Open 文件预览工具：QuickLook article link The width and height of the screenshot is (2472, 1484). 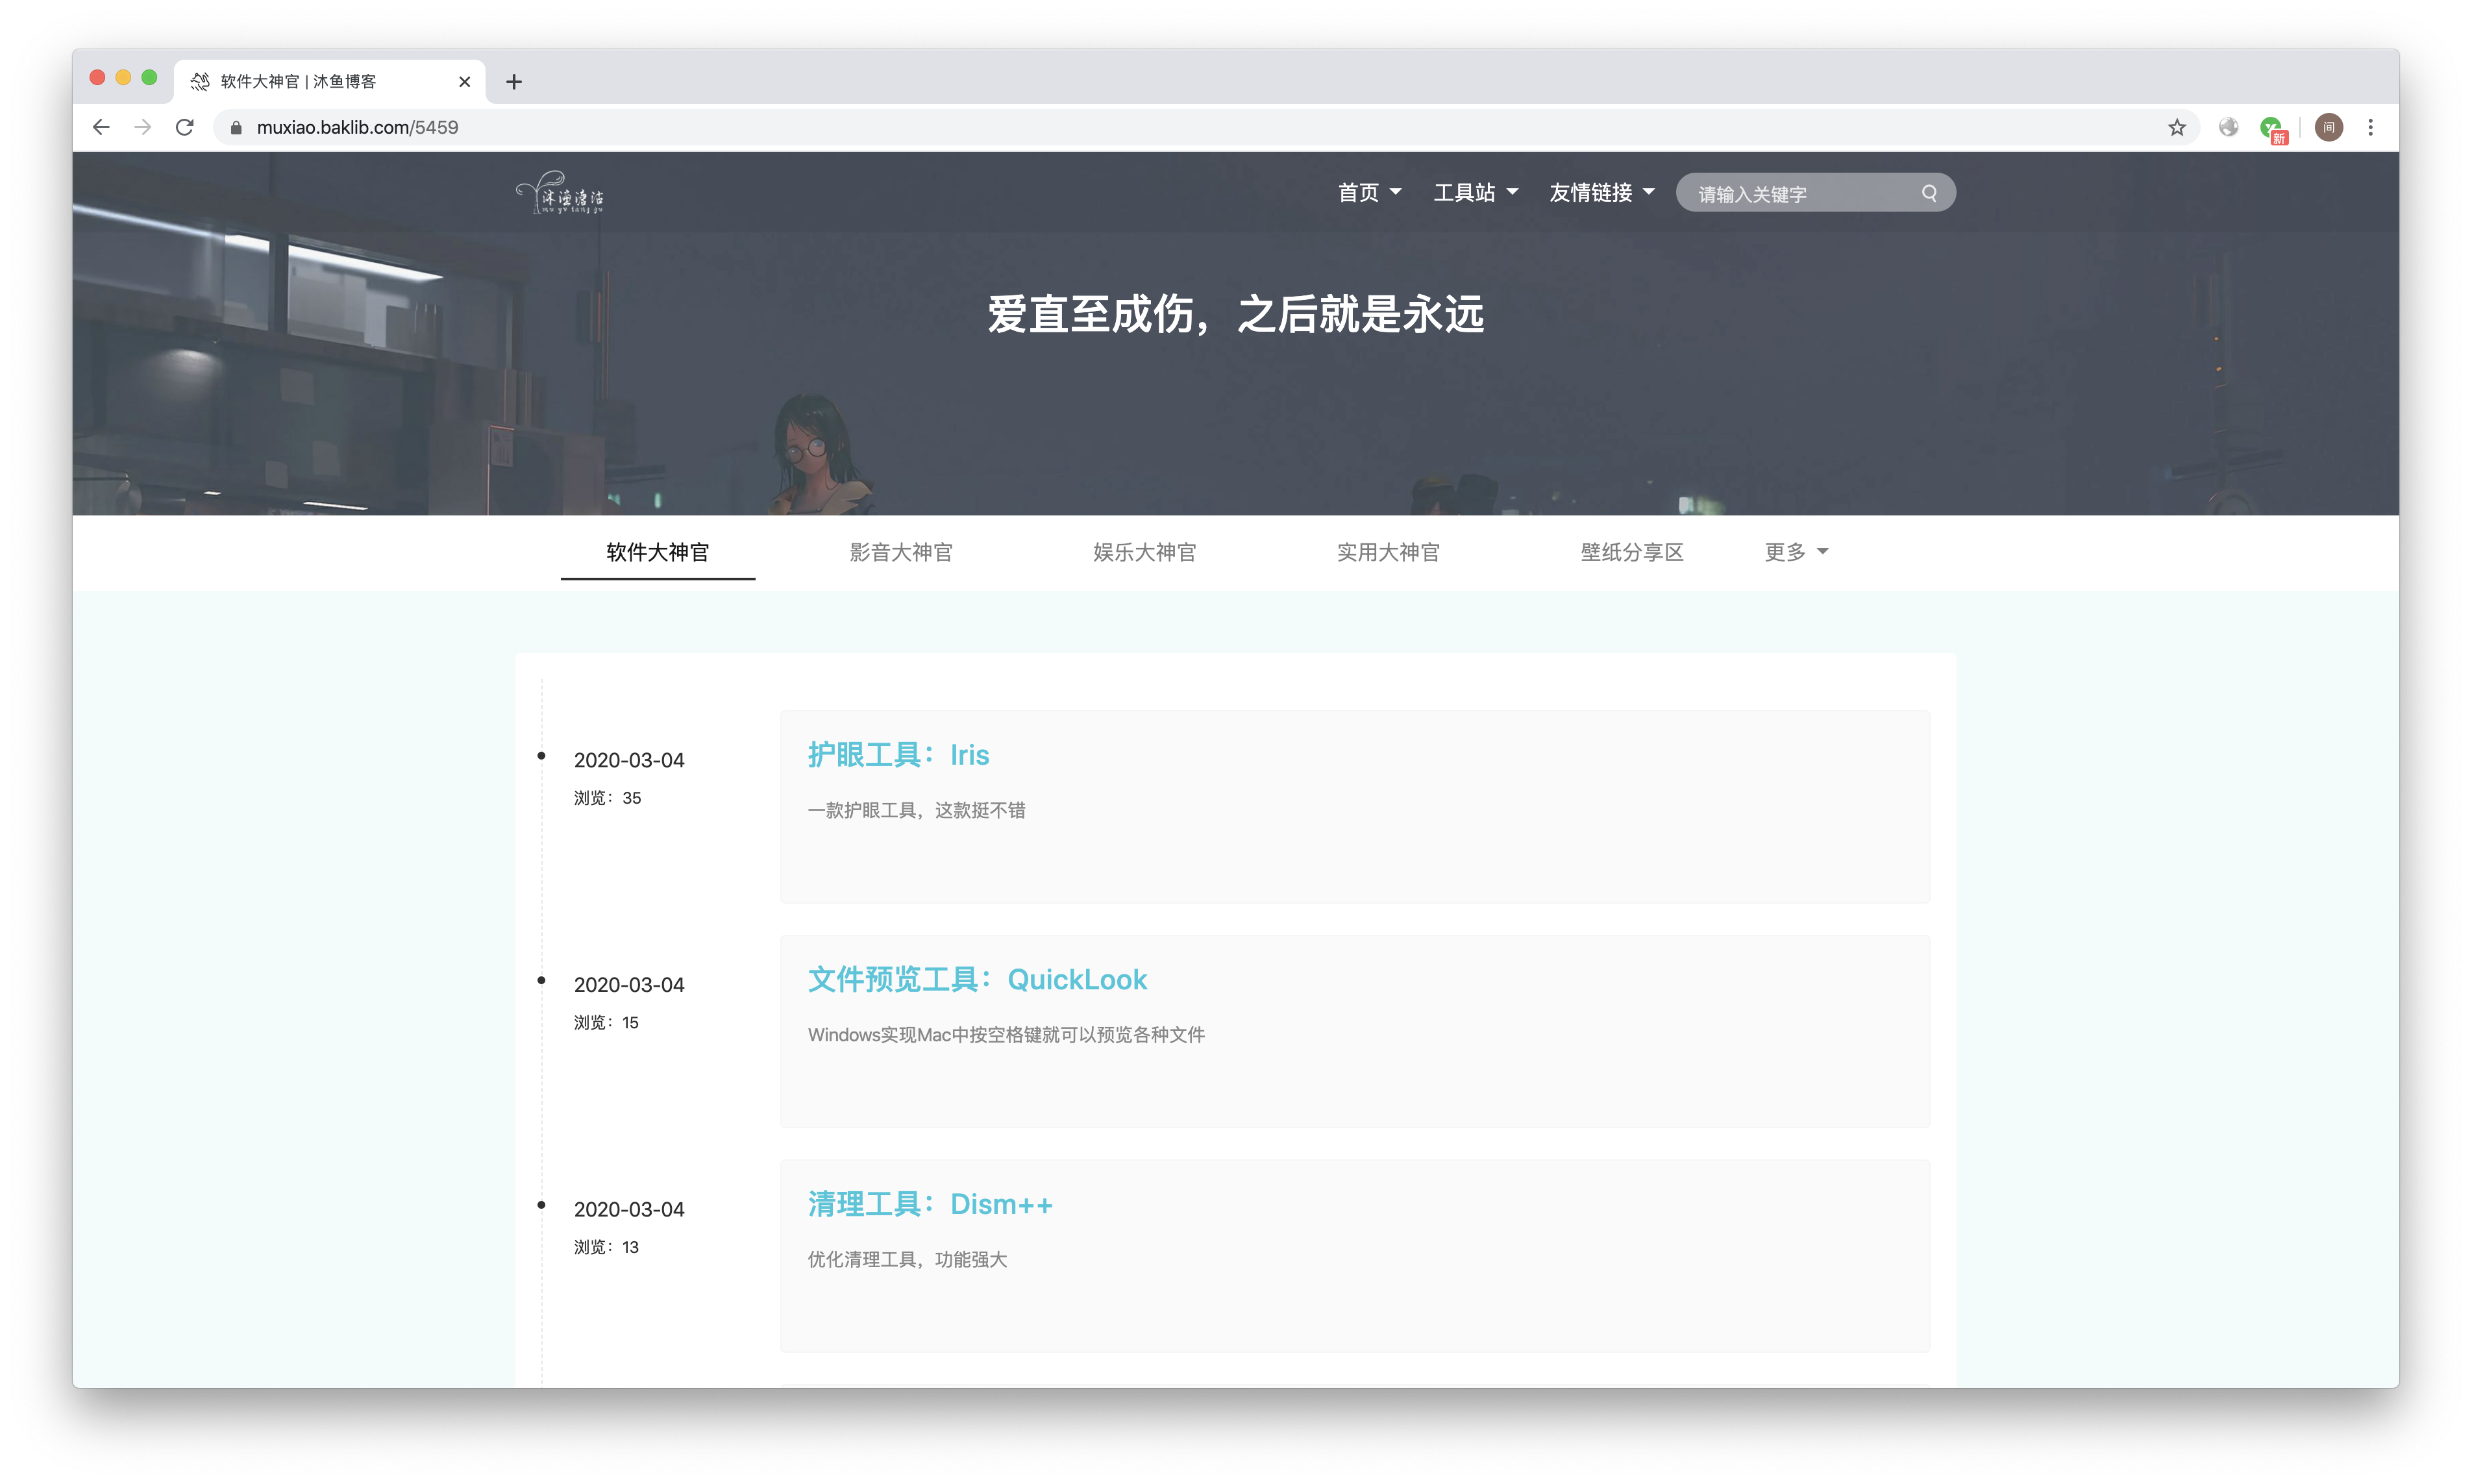977,980
